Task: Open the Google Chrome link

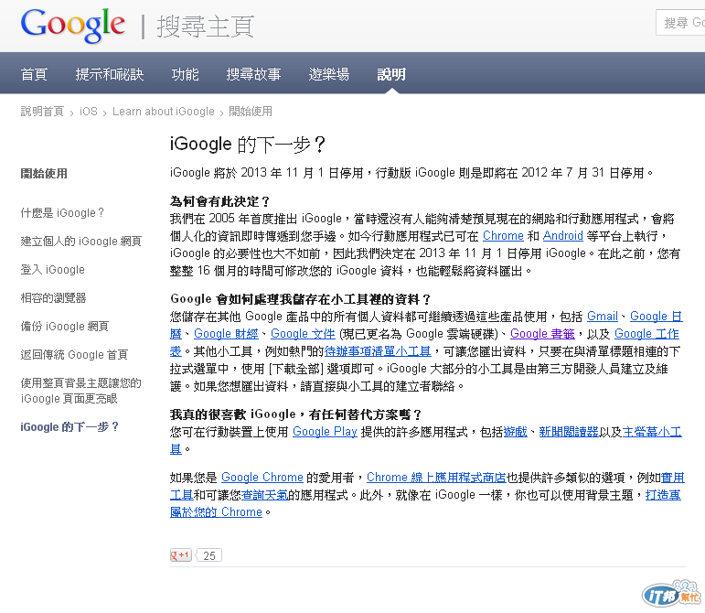Action: pyautogui.click(x=262, y=478)
